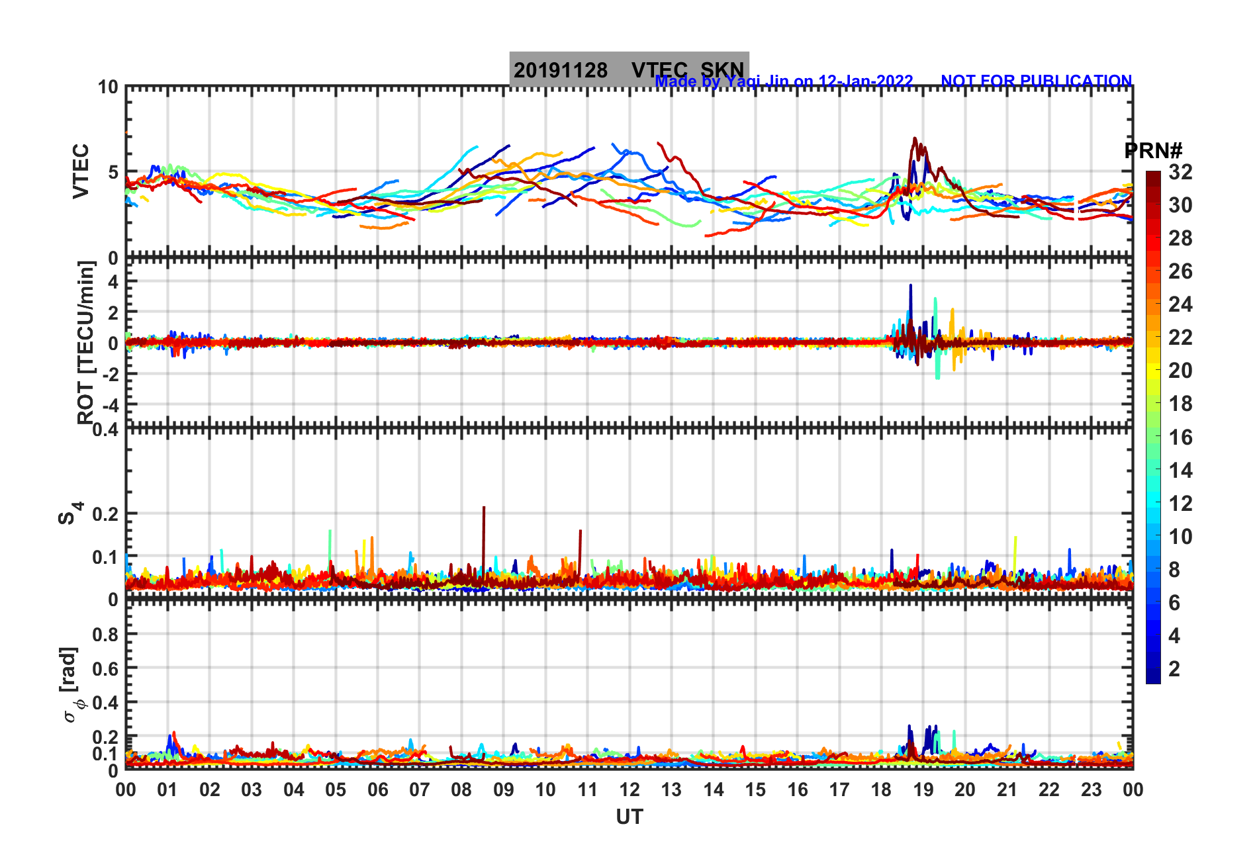The height and width of the screenshot is (855, 1259).
Task: Click colorbar tick label '16' beside the PRN colorbar
Action: tap(1180, 437)
